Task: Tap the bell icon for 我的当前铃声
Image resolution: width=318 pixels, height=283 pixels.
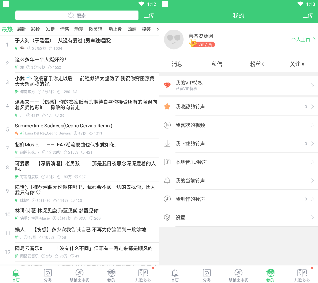Action: tap(167, 181)
